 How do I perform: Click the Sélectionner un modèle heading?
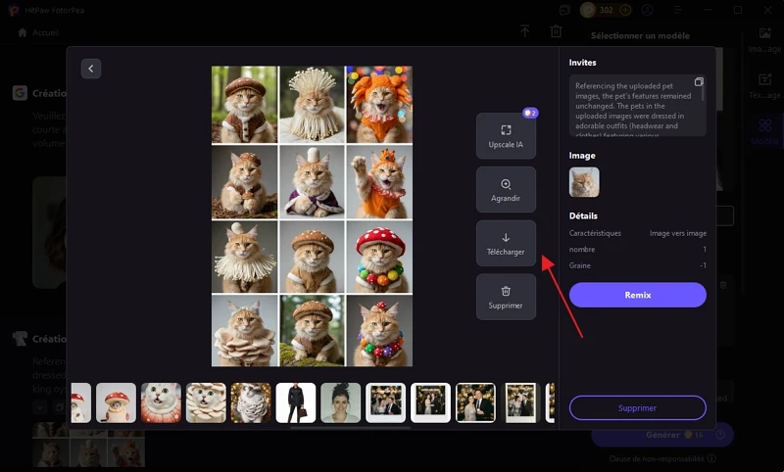(x=640, y=36)
